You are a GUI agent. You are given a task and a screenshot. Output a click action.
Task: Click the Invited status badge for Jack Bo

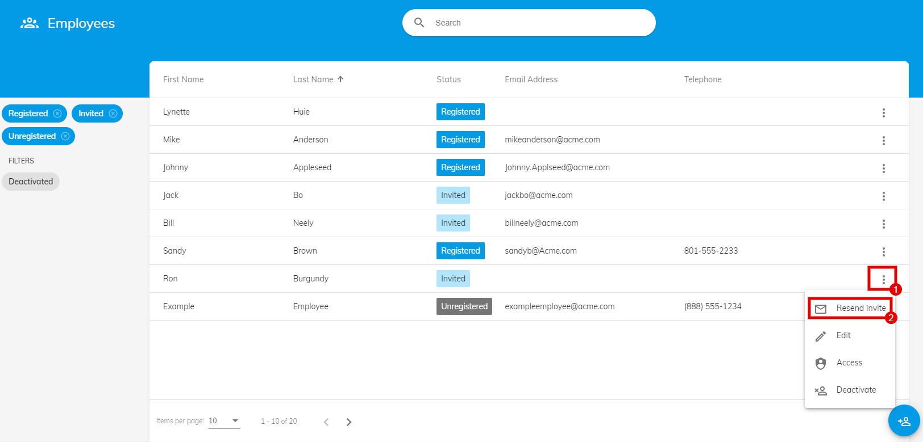point(453,195)
